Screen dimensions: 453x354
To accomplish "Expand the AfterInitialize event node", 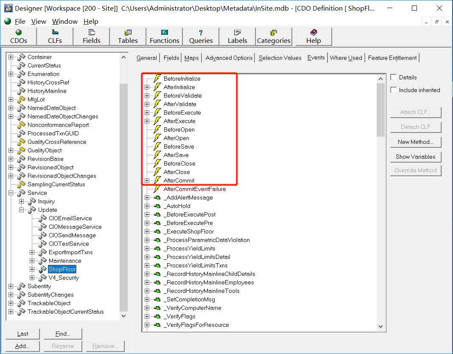I will click(147, 87).
